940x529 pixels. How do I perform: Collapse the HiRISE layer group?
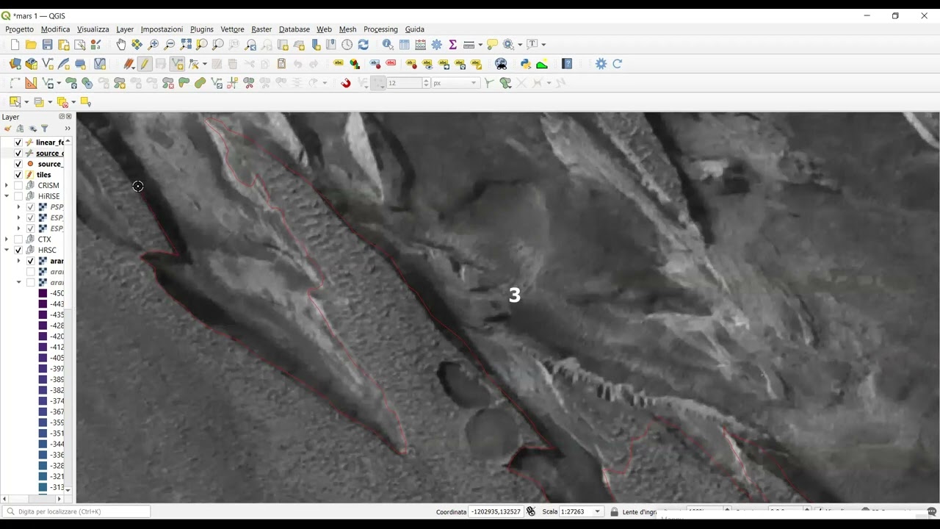pyautogui.click(x=7, y=196)
